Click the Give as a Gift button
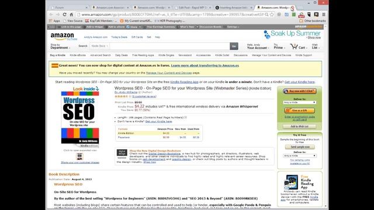This screenshot has width=374, height=210. [300, 110]
